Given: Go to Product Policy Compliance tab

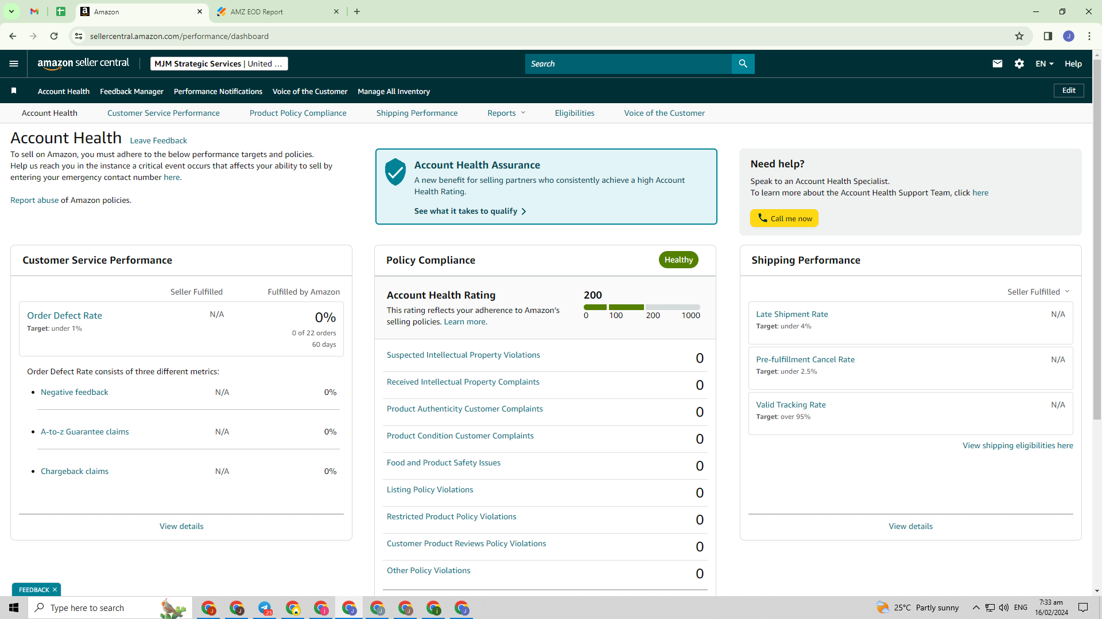Looking at the screenshot, I should pyautogui.click(x=298, y=113).
